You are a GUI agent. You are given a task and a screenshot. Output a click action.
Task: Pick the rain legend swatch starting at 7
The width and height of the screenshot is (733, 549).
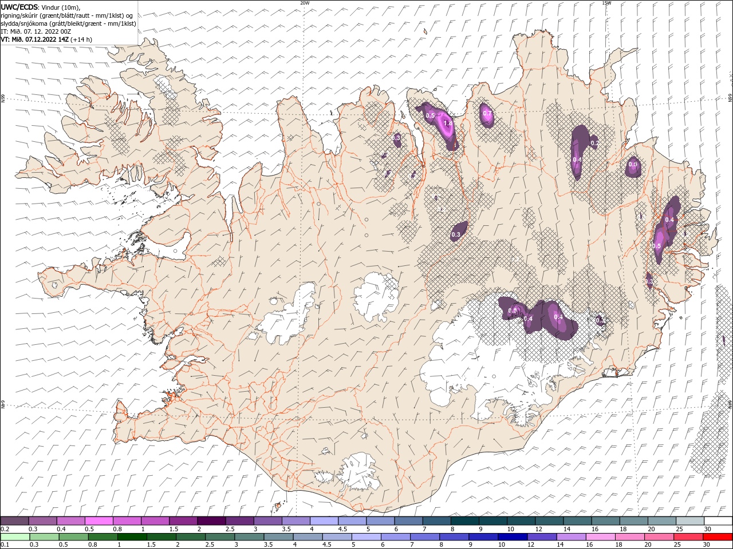pyautogui.click(x=425, y=537)
